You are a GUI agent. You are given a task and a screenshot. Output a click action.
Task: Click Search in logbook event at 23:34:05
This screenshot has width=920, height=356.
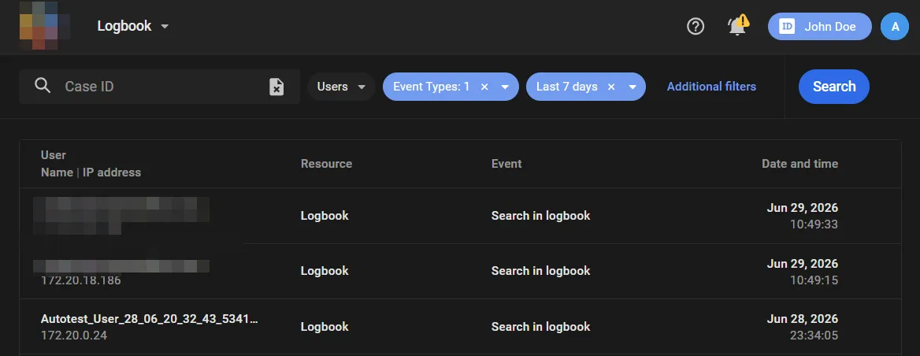(541, 327)
